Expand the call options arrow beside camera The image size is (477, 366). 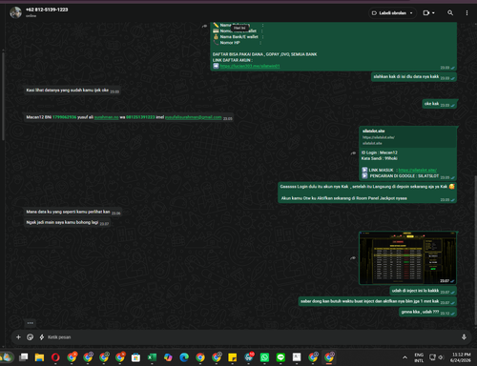pos(433,13)
